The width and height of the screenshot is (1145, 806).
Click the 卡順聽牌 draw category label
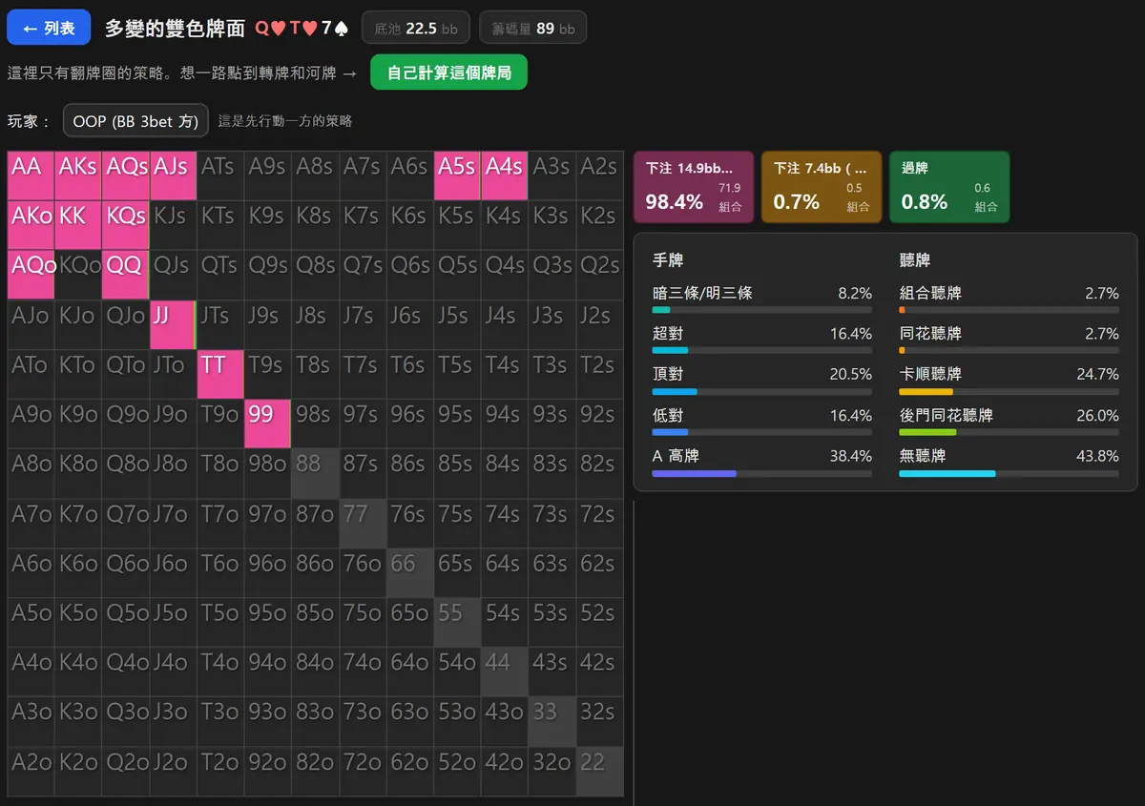point(930,374)
